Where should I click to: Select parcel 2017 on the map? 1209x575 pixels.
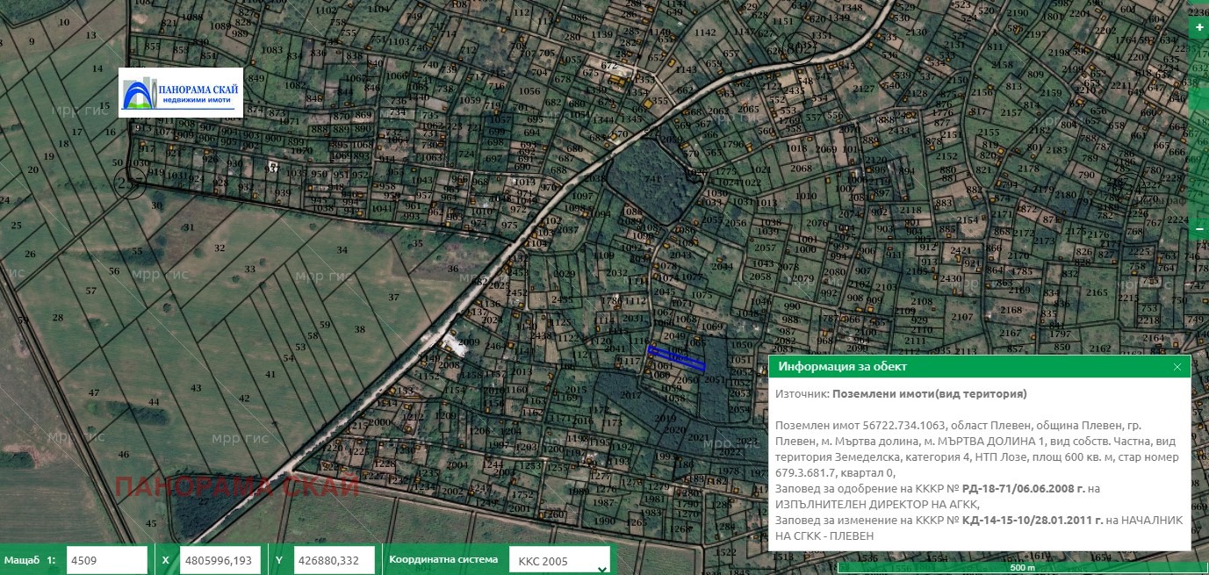[x=631, y=397]
